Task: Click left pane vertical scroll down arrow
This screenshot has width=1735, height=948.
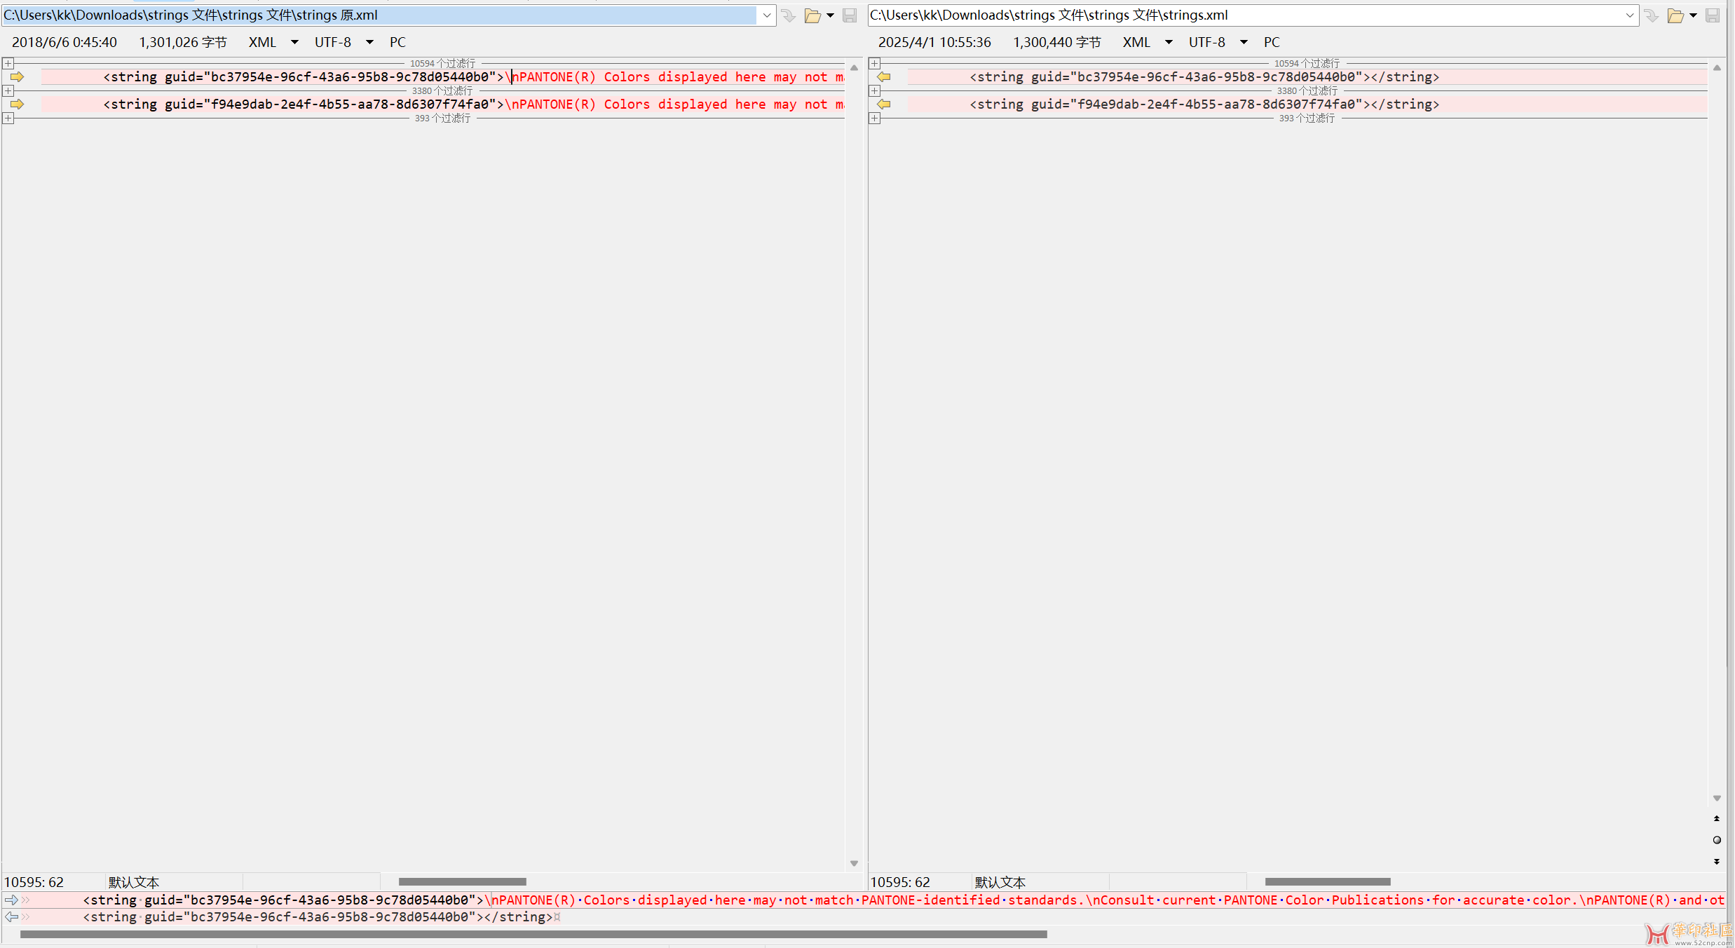Action: click(x=854, y=863)
